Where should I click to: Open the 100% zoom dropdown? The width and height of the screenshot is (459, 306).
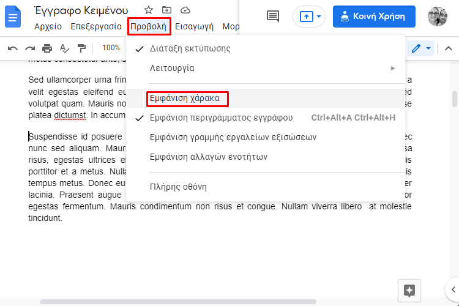(x=111, y=48)
